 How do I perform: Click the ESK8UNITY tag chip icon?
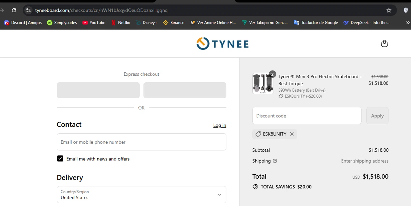258,134
